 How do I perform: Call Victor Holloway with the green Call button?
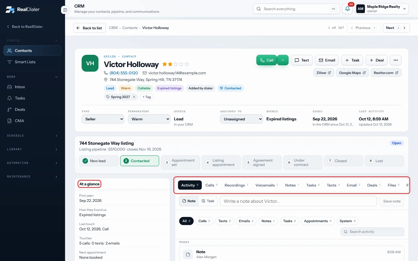(266, 60)
